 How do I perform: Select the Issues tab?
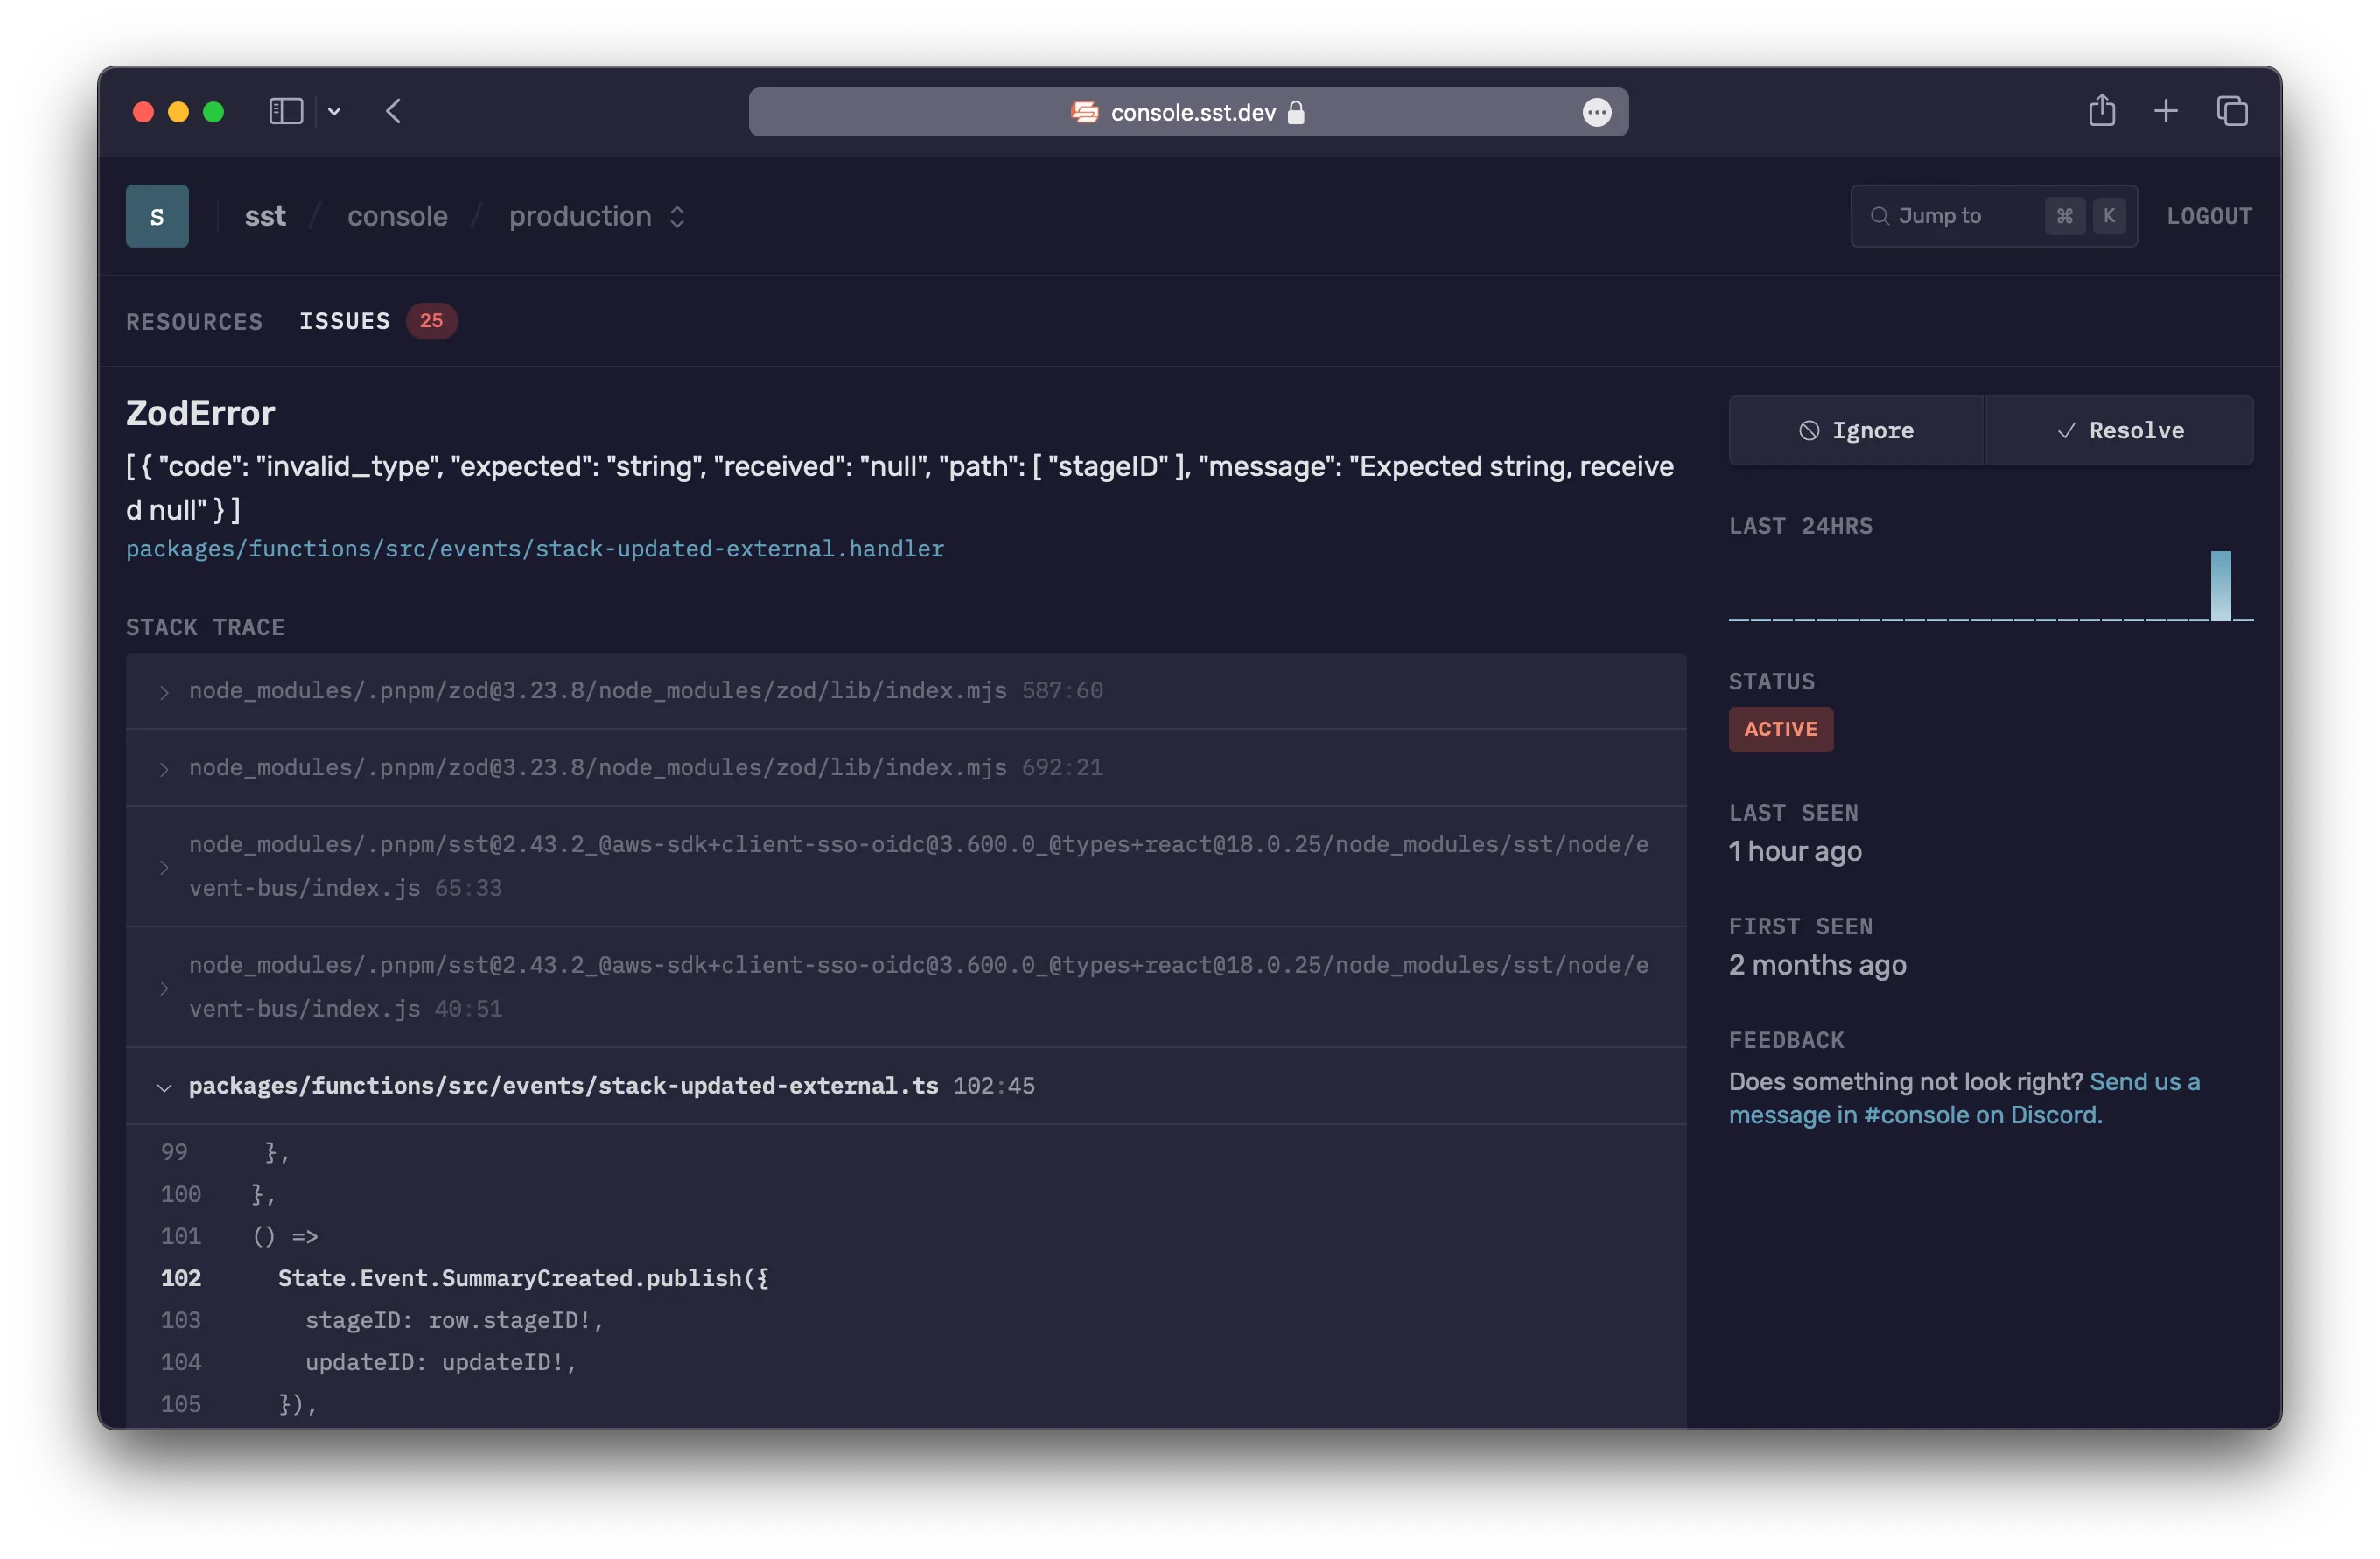coord(344,321)
